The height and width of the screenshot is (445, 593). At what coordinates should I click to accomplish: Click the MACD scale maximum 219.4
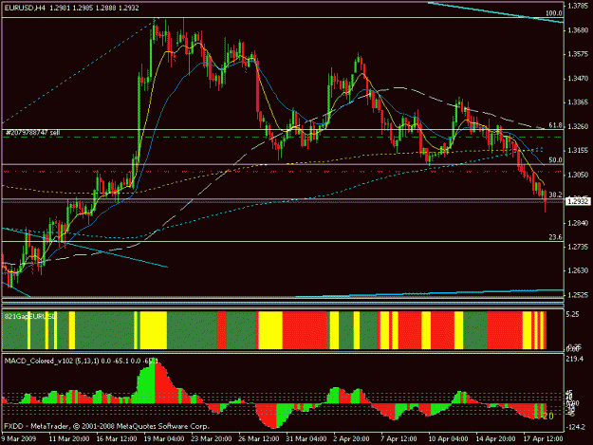pyautogui.click(x=575, y=359)
